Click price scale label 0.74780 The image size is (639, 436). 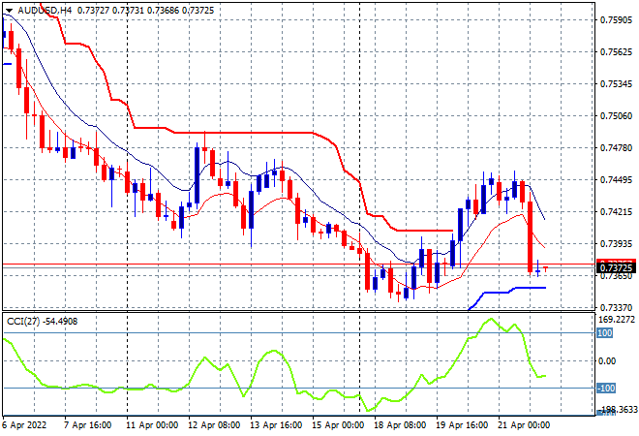(616, 148)
